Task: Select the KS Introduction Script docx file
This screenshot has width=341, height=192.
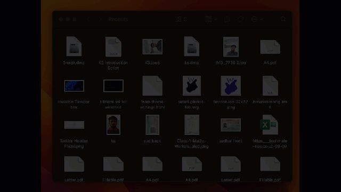Action: coord(113,46)
